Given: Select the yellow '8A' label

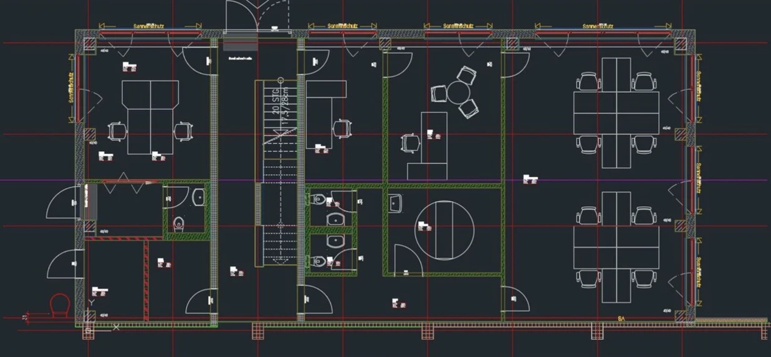Looking at the screenshot, I should point(621,319).
